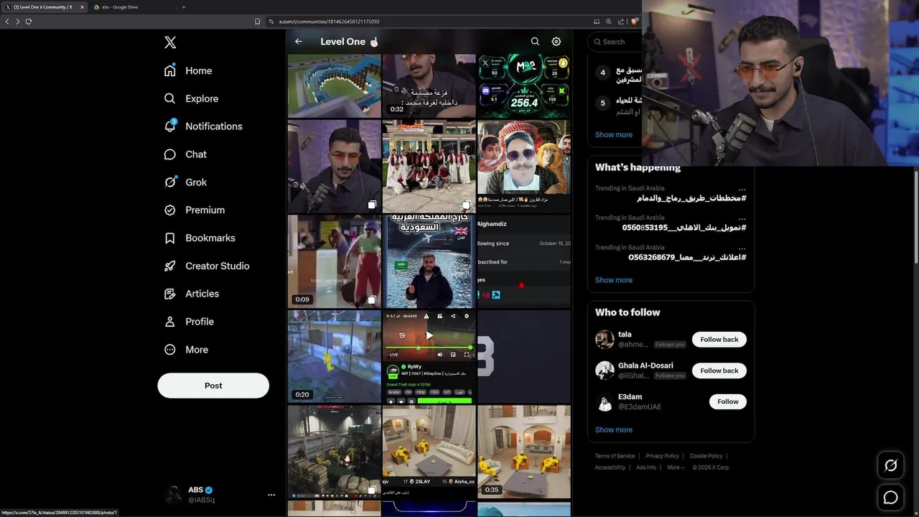Reload the page in the browser

click(29, 22)
